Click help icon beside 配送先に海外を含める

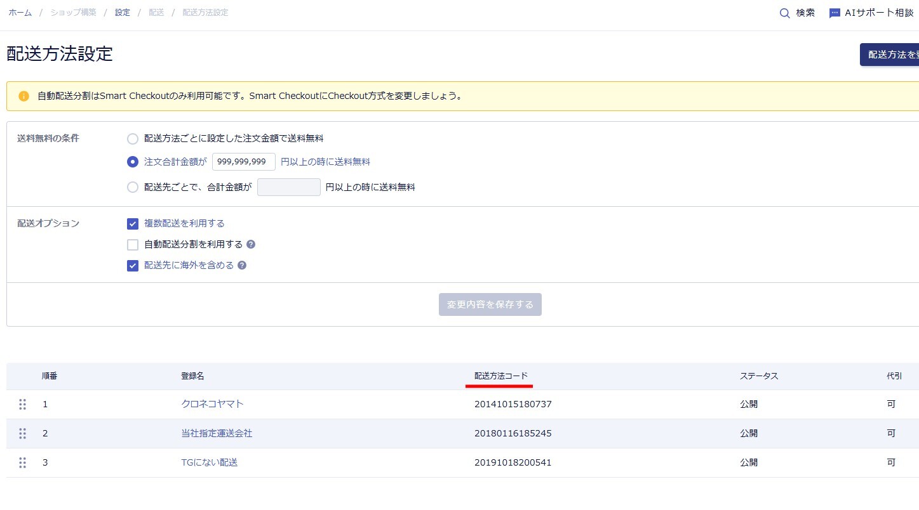pos(242,265)
